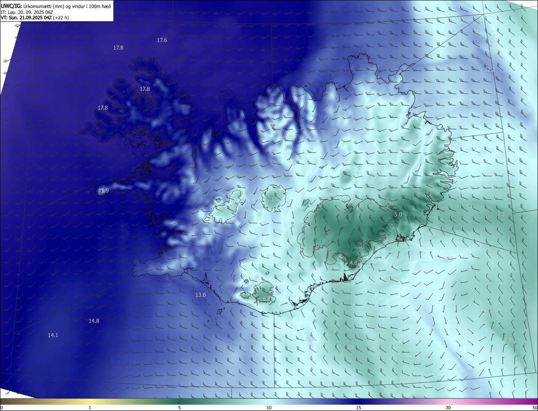Click the 5.0 value label
Screen dimensions: 538x411
click(x=398, y=215)
